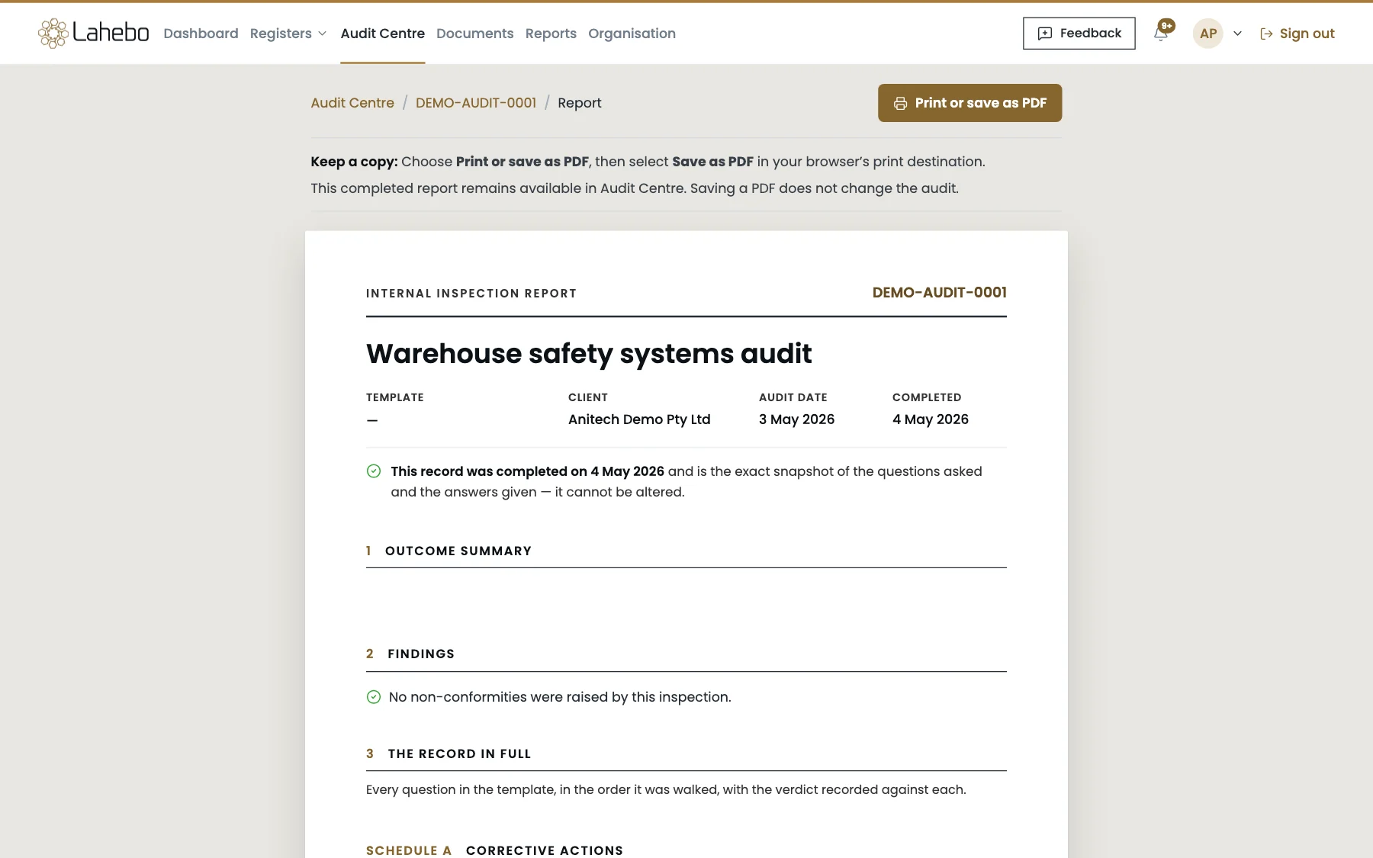This screenshot has width=1373, height=858.
Task: Click the Sign out link
Action: pos(1297,34)
